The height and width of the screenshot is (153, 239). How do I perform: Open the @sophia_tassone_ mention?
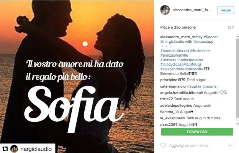point(203,86)
